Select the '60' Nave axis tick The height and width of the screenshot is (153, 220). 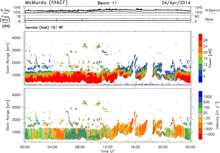pyautogui.click(x=197, y=17)
